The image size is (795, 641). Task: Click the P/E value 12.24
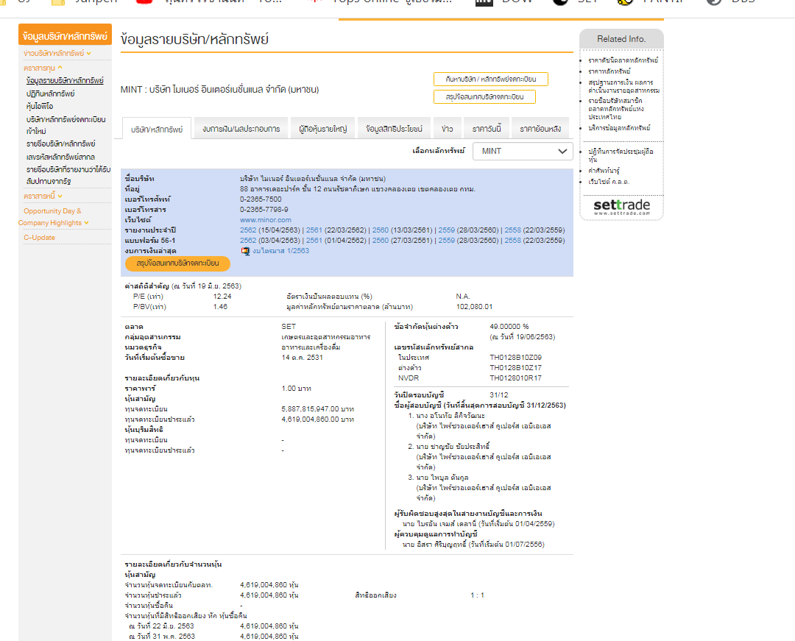(222, 297)
